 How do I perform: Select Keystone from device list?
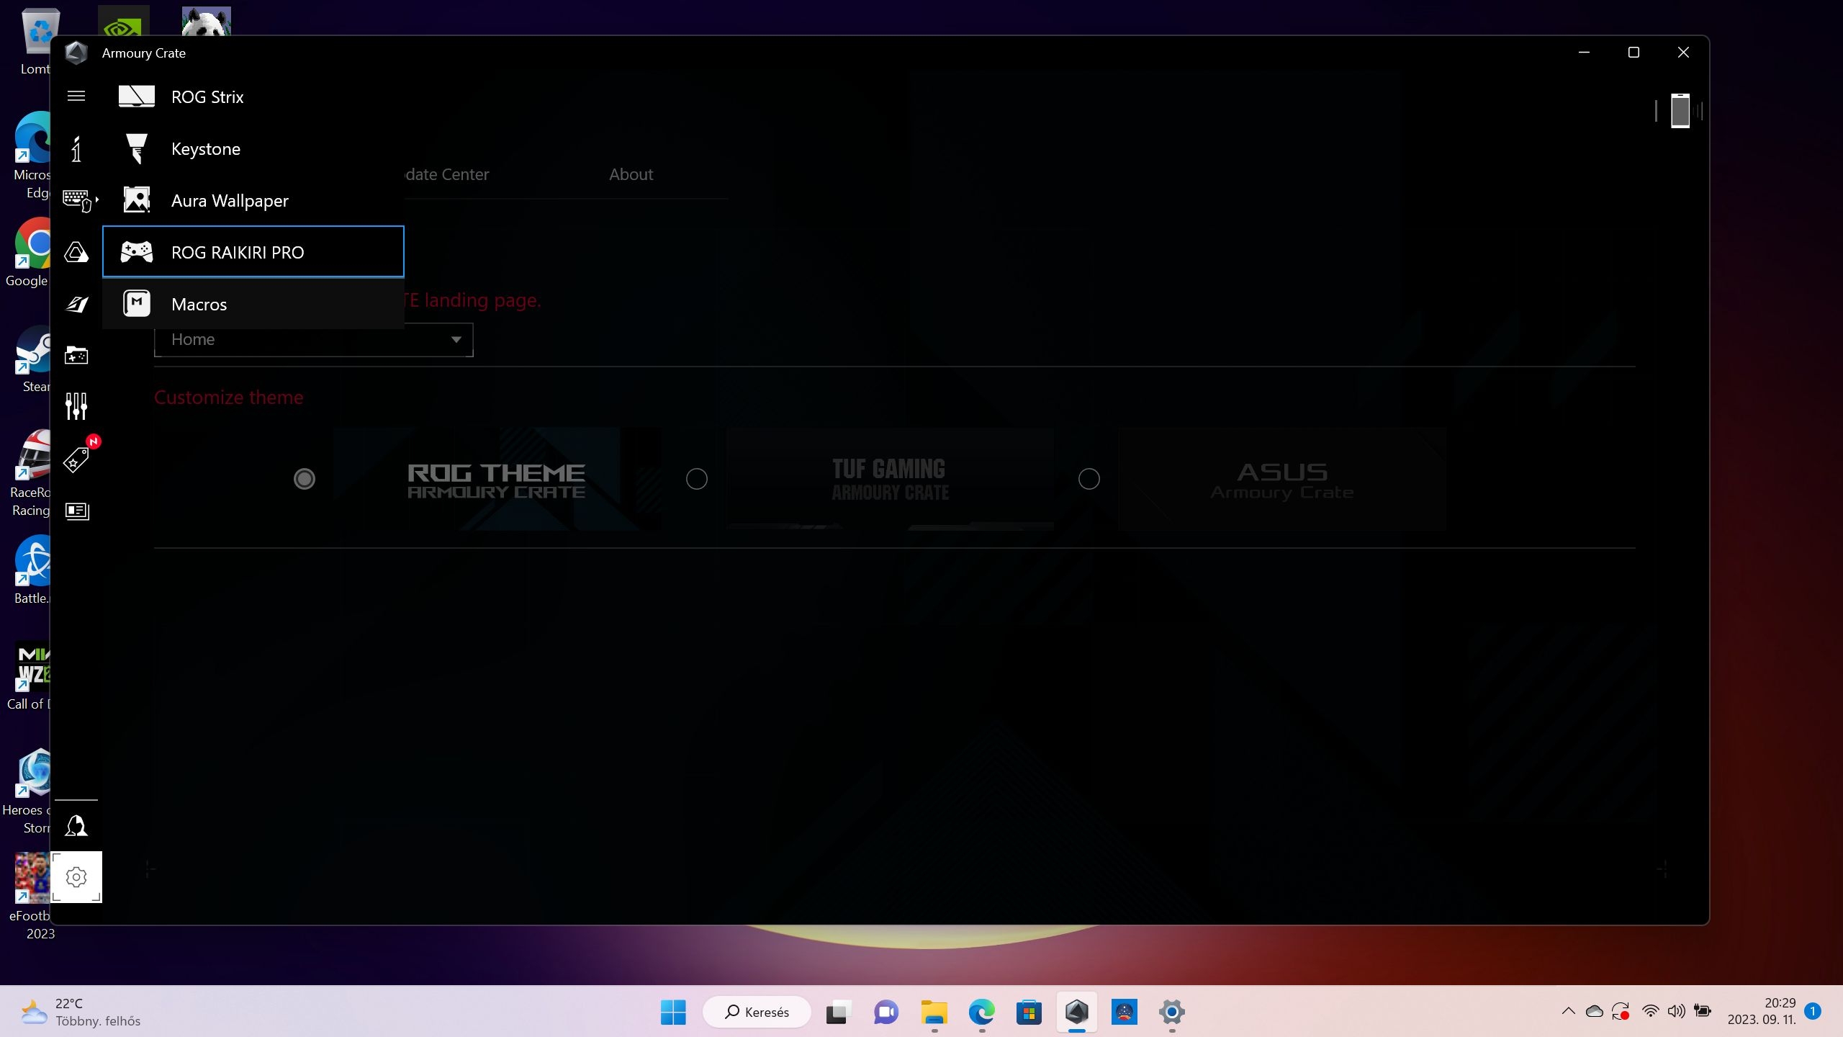[253, 148]
